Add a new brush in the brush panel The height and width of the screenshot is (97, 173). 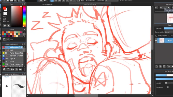8,69
